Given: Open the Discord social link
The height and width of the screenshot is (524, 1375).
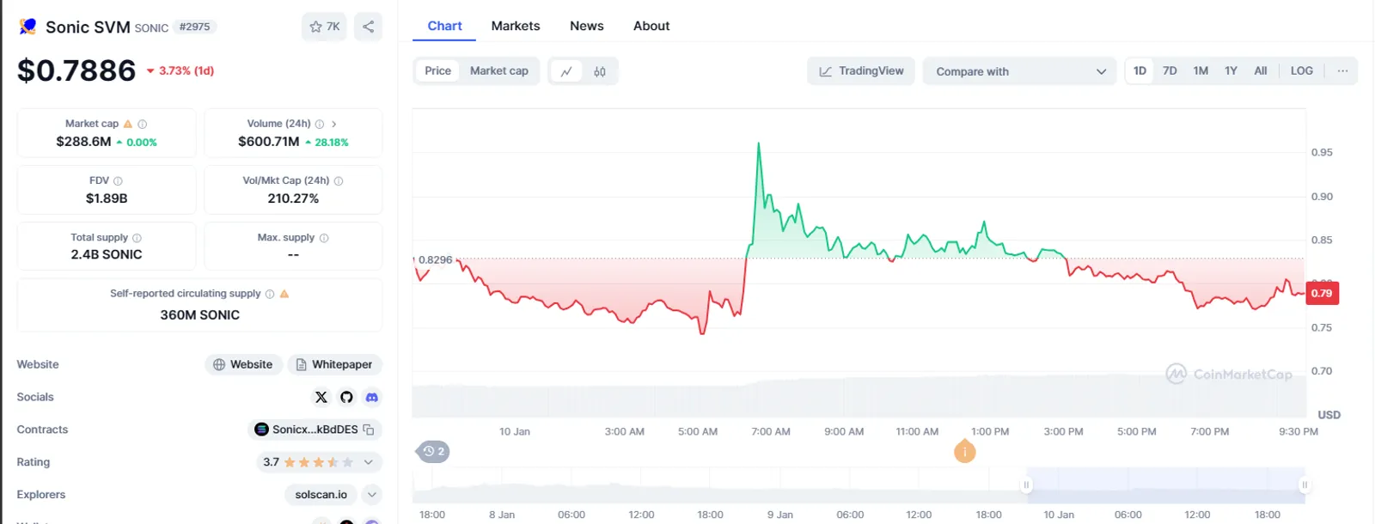Looking at the screenshot, I should 372,397.
